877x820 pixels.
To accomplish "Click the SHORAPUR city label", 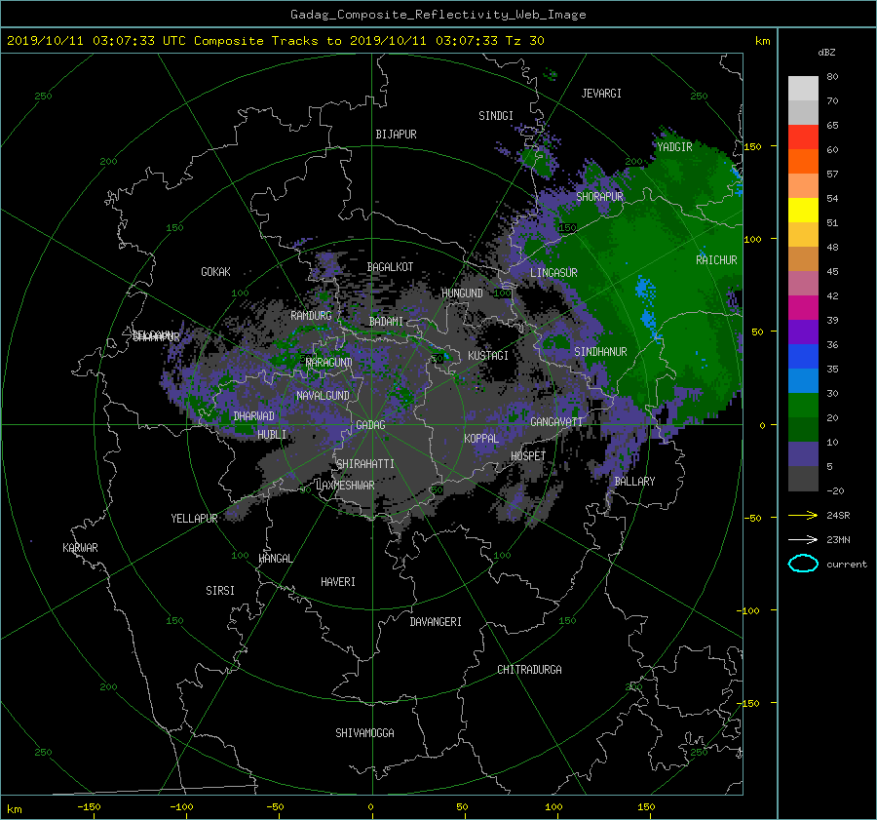I will [x=599, y=197].
